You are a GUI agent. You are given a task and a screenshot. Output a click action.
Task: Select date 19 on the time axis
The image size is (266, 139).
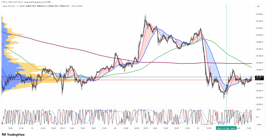tap(32, 128)
